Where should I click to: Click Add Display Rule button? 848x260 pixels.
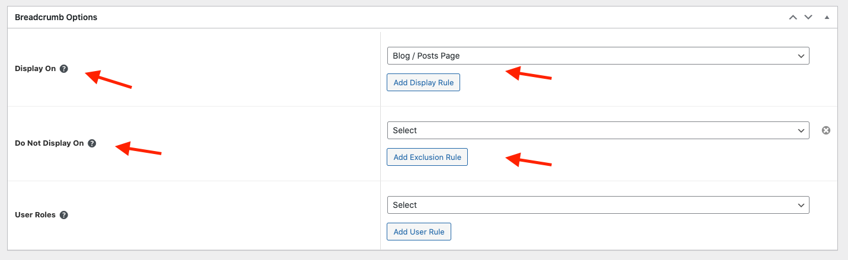click(423, 82)
